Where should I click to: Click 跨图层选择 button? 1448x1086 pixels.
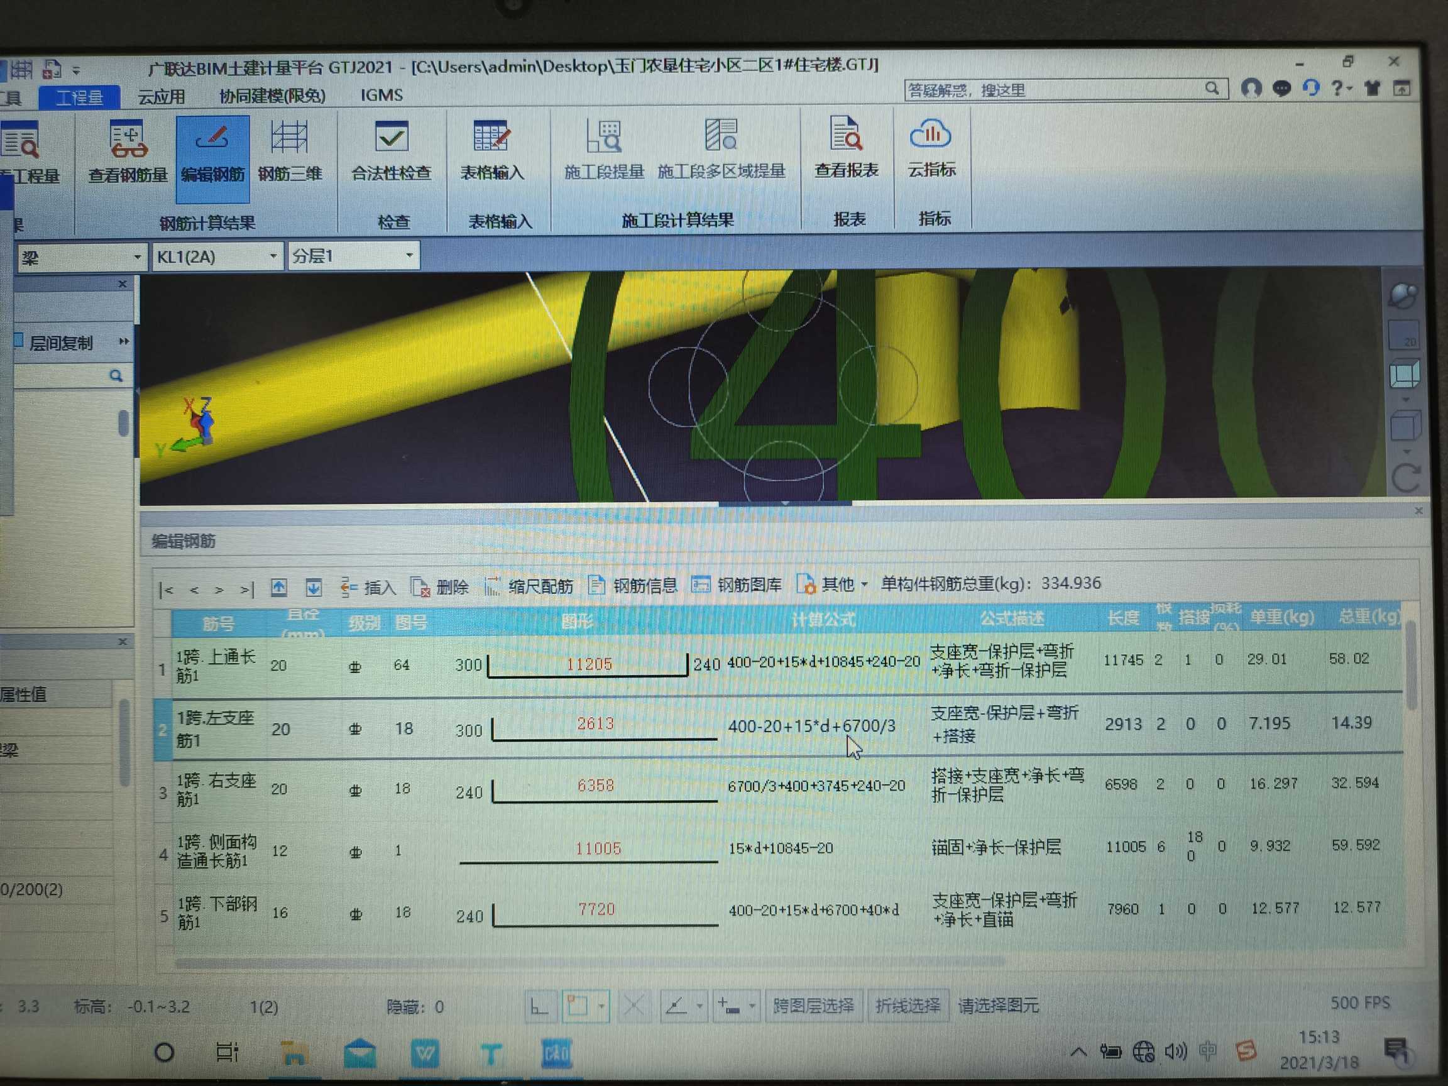coord(813,1006)
